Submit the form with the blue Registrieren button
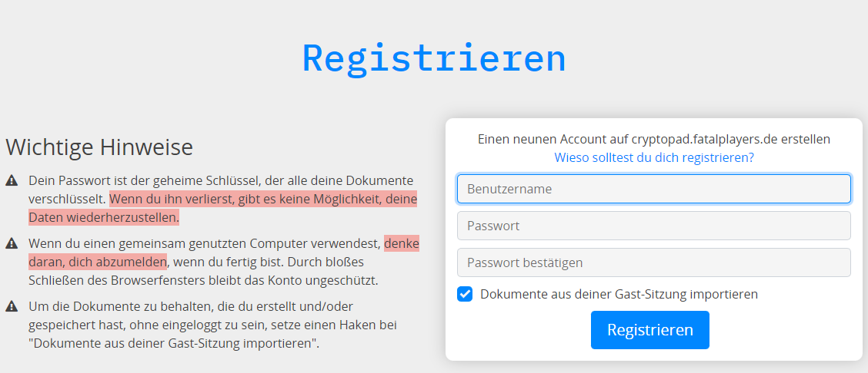868x373 pixels. click(650, 330)
